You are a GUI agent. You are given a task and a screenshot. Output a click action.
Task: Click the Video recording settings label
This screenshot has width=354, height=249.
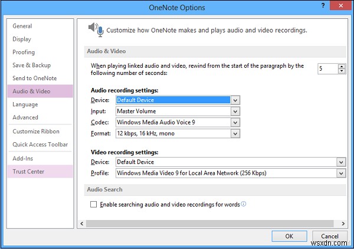pos(124,152)
